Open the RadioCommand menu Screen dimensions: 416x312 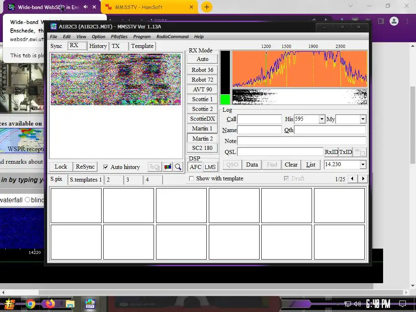(172, 37)
